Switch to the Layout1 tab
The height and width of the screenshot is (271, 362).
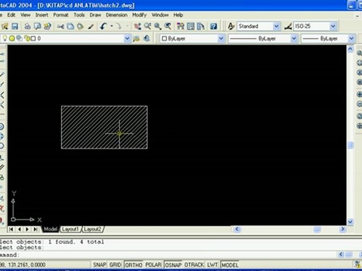71,229
